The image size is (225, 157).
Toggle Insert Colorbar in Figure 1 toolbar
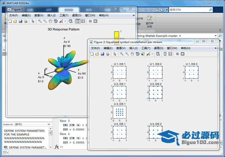pos(77,21)
